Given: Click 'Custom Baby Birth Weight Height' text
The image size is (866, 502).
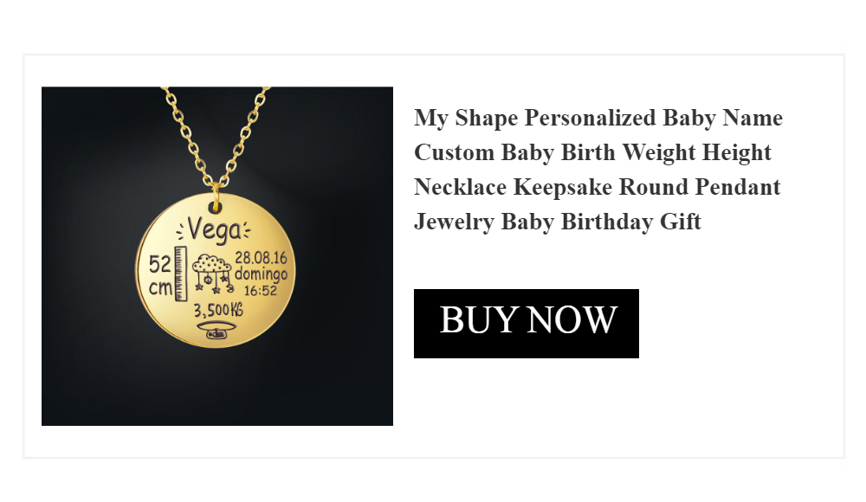Looking at the screenshot, I should (592, 152).
